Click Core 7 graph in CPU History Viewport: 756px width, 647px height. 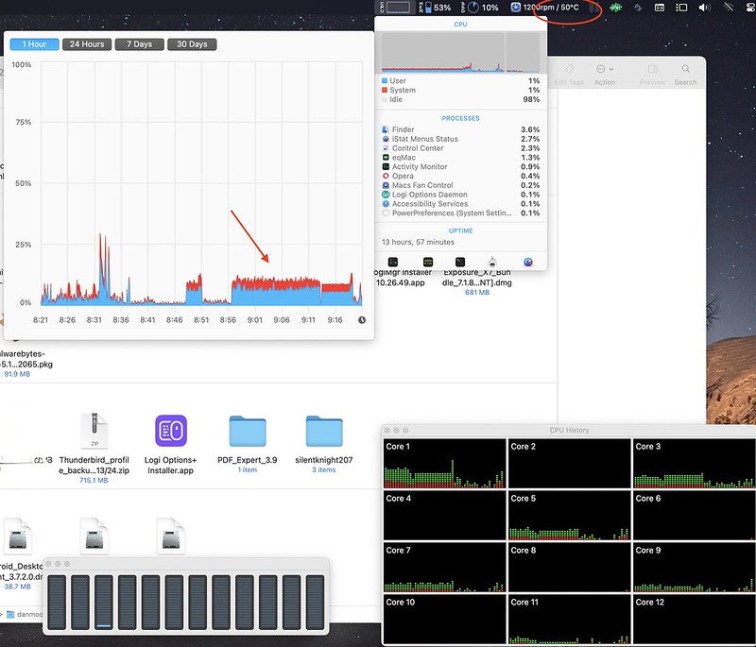444,567
